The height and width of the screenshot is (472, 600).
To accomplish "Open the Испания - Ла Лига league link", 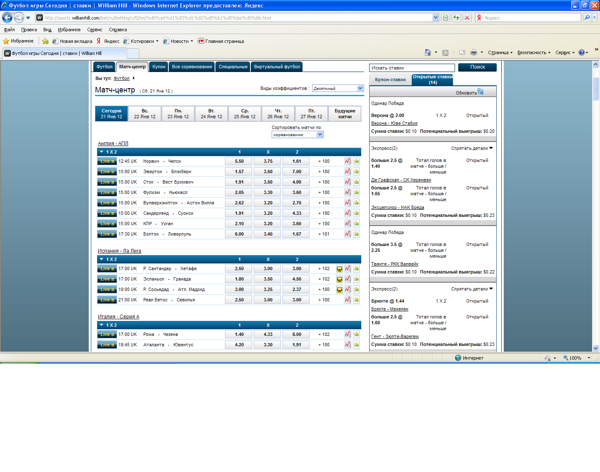I will (119, 251).
